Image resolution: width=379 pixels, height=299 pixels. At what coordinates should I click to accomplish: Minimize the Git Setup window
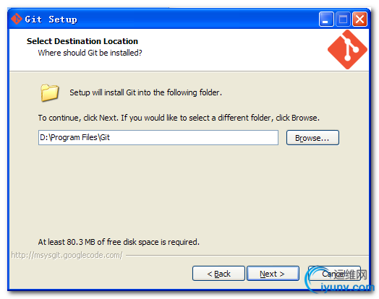pyautogui.click(x=326, y=19)
